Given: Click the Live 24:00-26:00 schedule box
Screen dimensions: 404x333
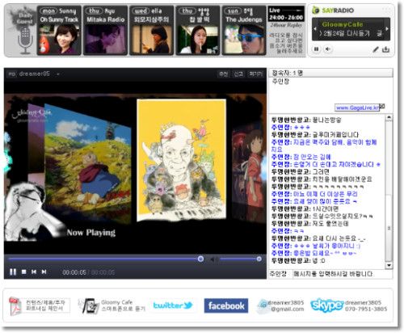Looking at the screenshot, I should click(x=286, y=14).
